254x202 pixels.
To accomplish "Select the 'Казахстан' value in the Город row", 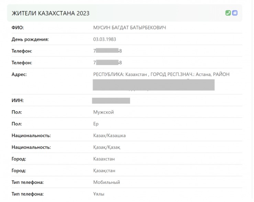I will point(104,159).
